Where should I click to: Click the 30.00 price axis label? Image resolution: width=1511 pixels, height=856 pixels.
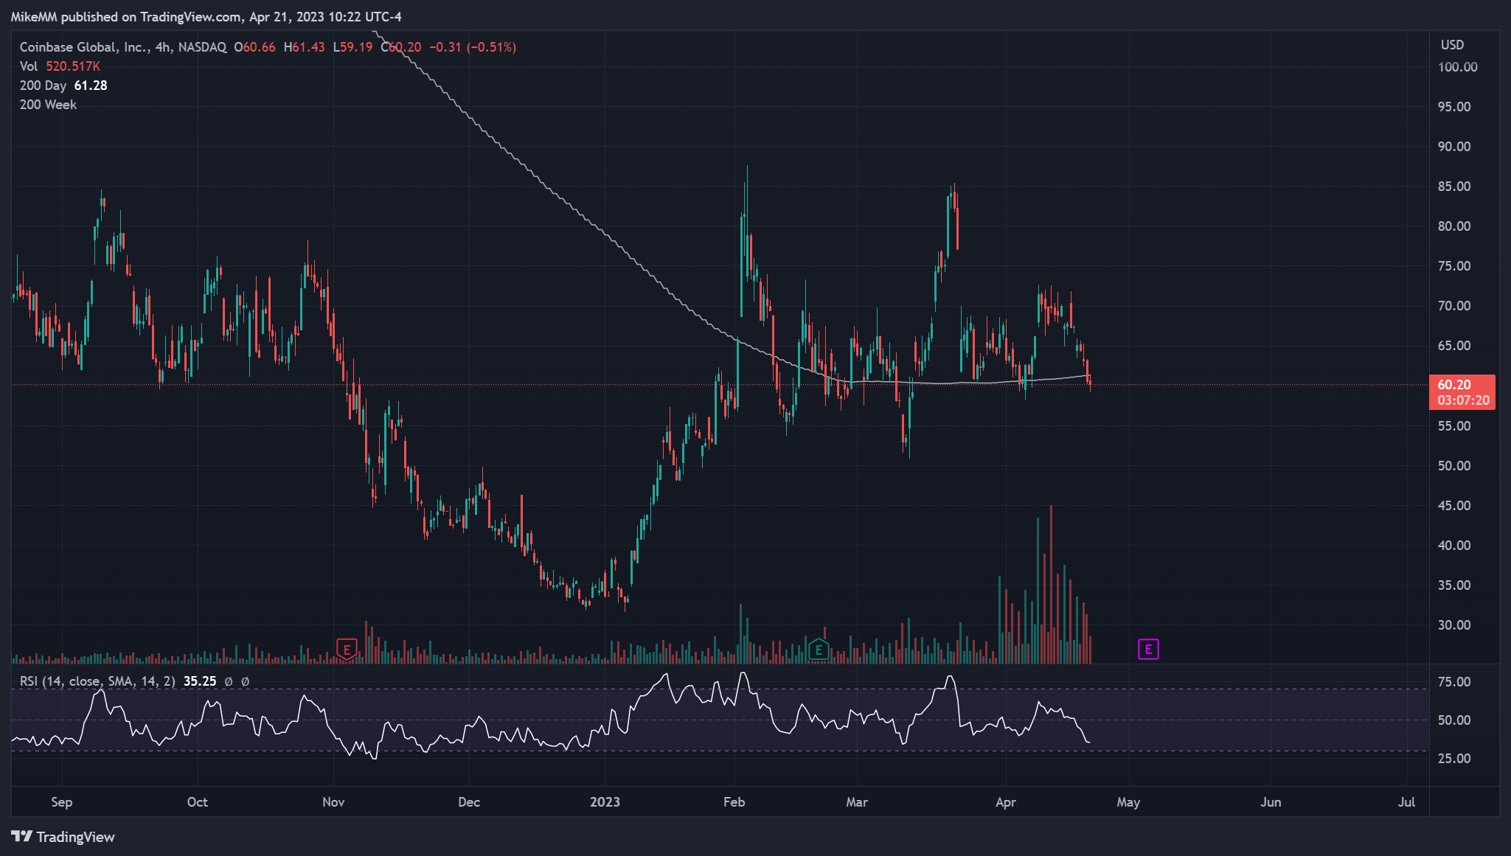[1454, 625]
